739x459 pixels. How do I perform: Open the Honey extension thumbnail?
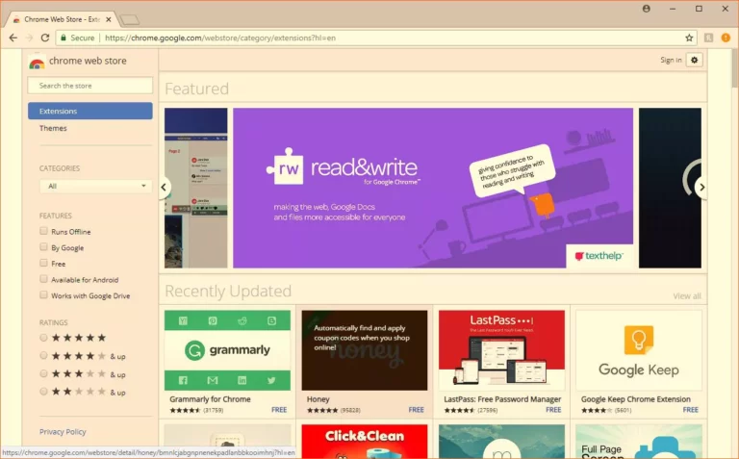click(365, 350)
